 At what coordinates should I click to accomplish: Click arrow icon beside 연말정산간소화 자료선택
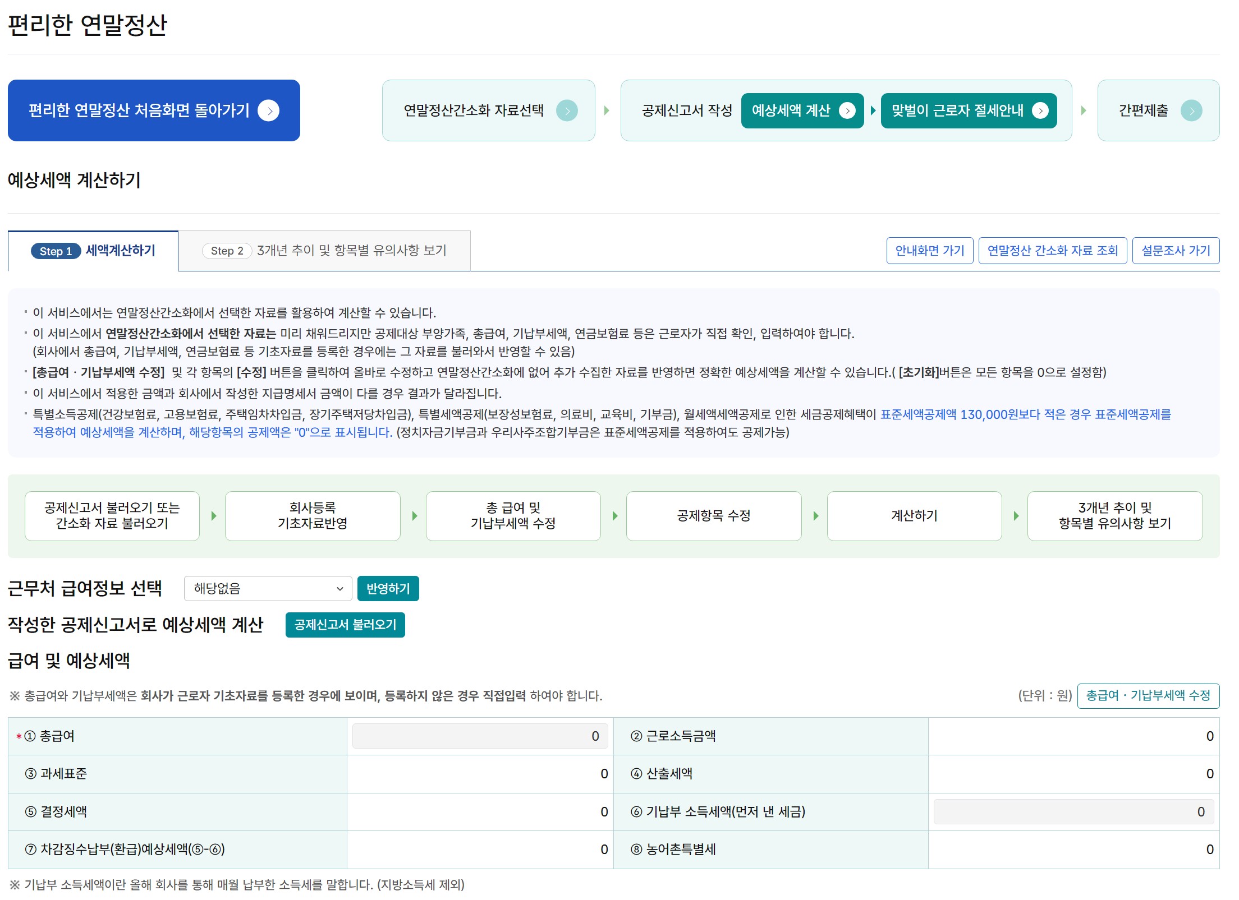(x=567, y=110)
